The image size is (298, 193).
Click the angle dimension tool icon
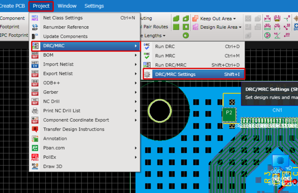pos(277,35)
